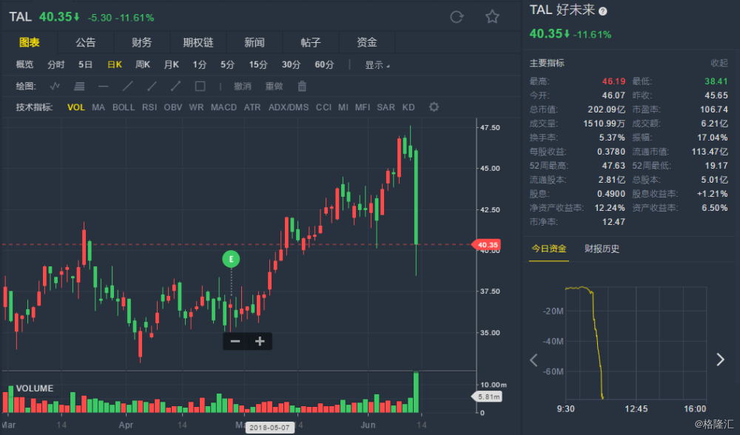Select the parallel lines drawing tool
Image resolution: width=740 pixels, height=435 pixels.
tap(79, 87)
